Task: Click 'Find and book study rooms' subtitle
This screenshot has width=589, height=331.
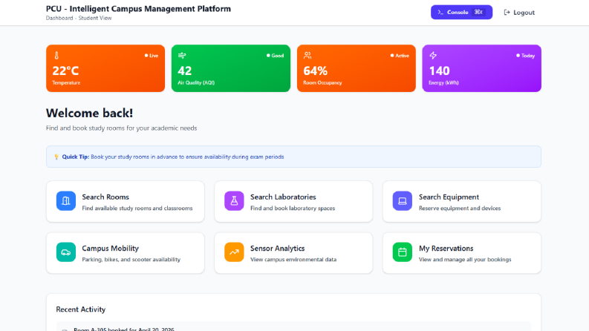Action: 121,128
